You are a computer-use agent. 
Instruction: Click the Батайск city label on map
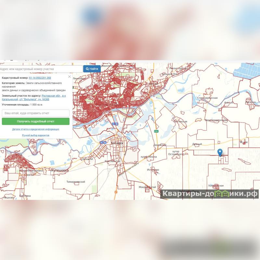[x=117, y=143]
